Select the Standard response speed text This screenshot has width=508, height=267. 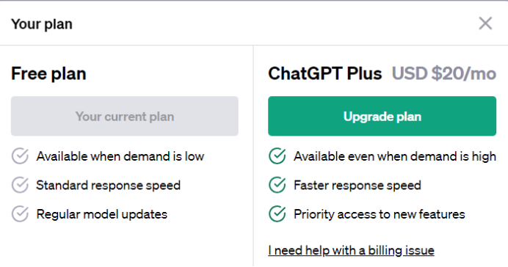(x=108, y=186)
